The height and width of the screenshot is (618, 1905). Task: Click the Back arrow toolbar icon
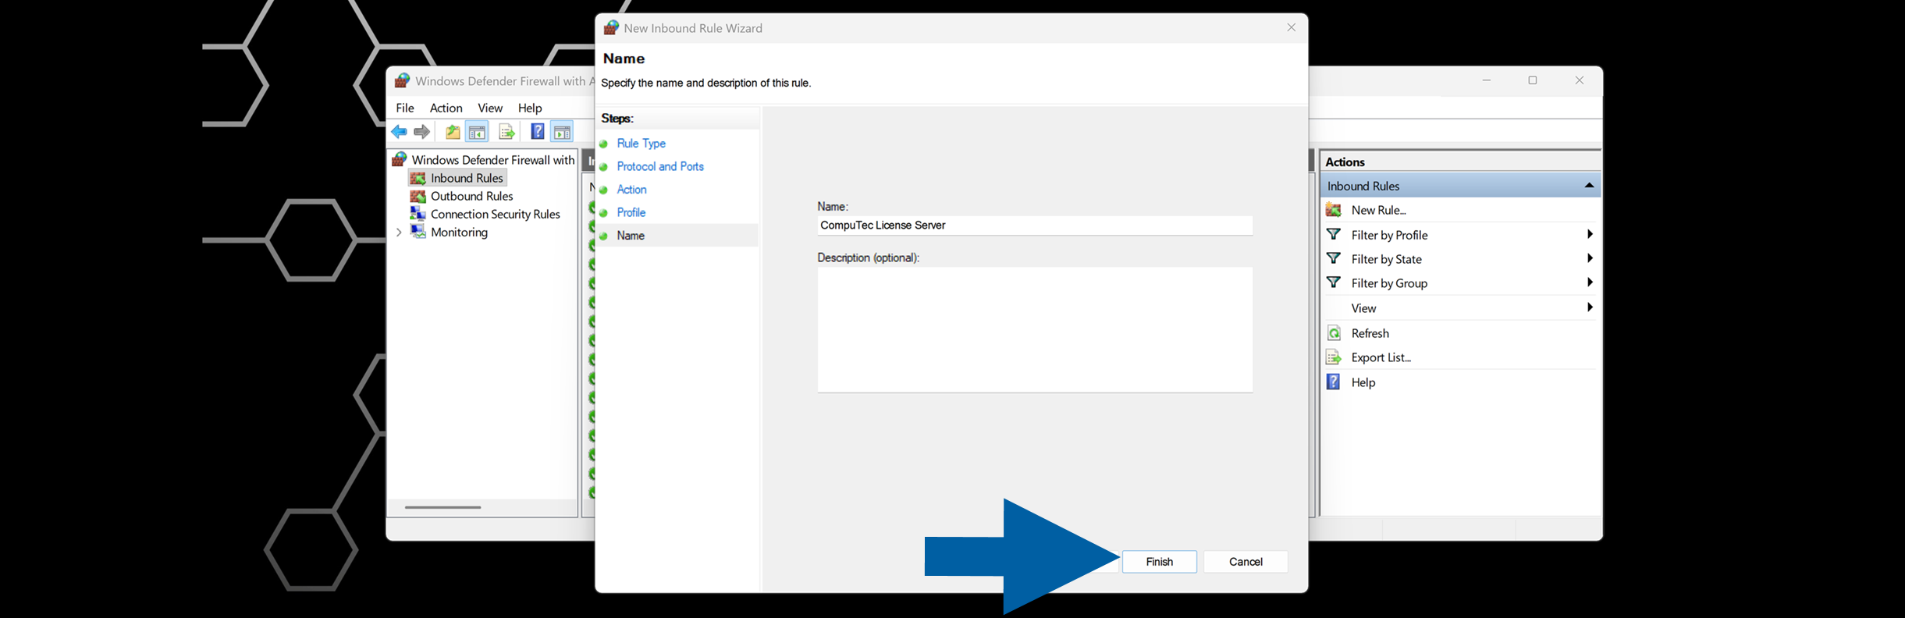[x=400, y=132]
